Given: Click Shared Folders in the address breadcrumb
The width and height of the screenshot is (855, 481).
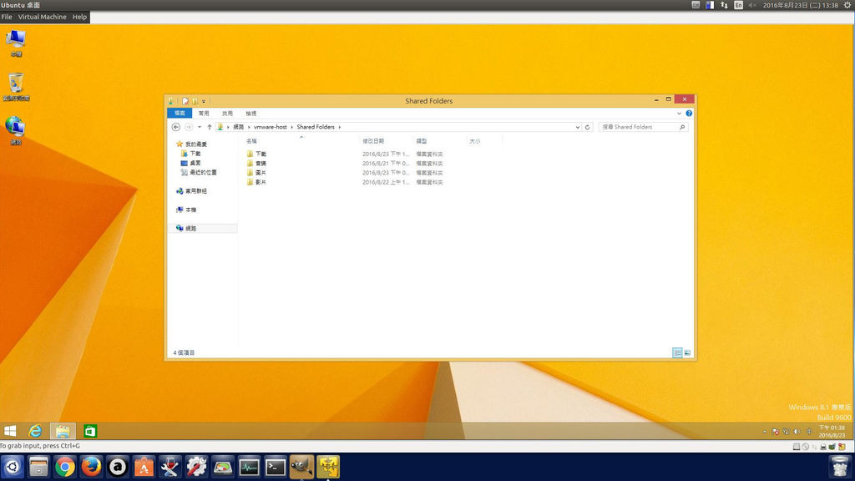Looking at the screenshot, I should pyautogui.click(x=315, y=127).
